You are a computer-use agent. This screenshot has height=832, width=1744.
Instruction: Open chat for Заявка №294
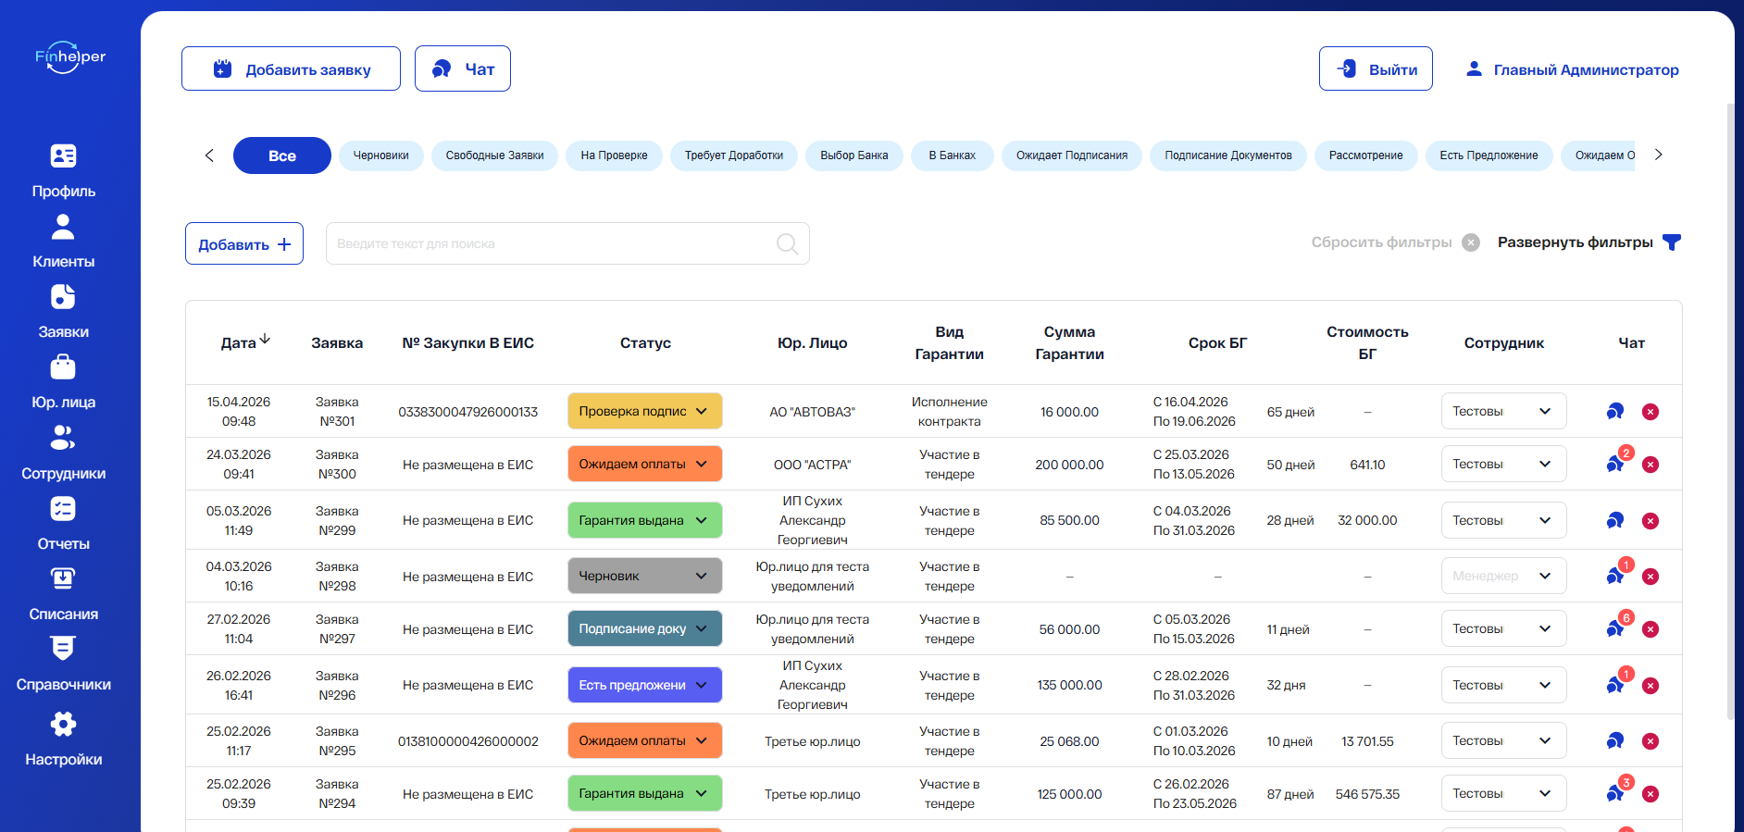pos(1615,794)
